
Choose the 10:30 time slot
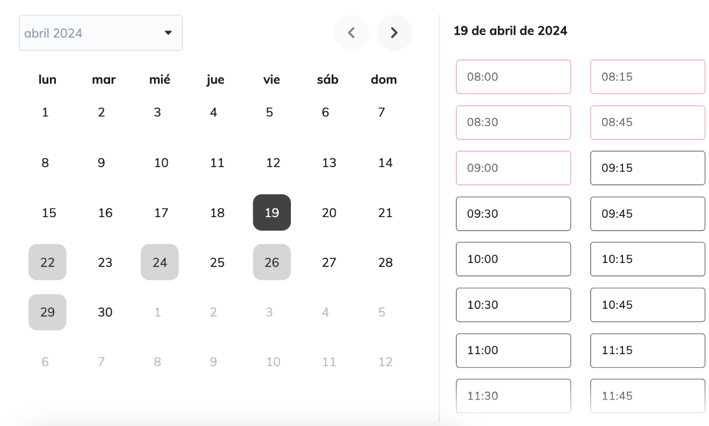(x=513, y=305)
